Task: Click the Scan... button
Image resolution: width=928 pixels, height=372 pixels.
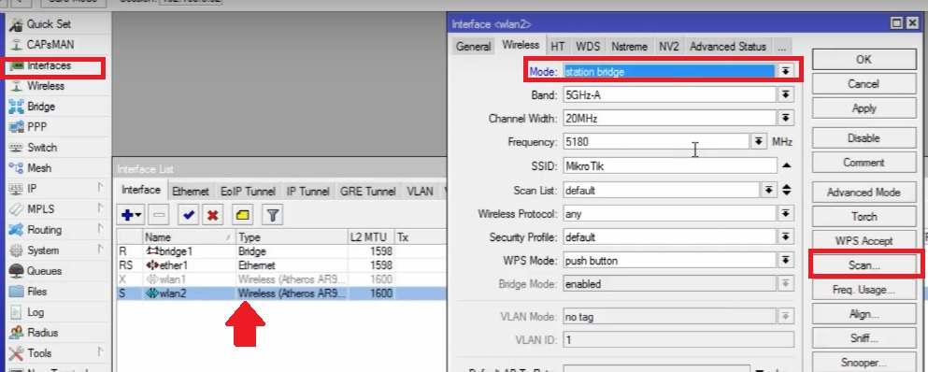Action: click(864, 265)
